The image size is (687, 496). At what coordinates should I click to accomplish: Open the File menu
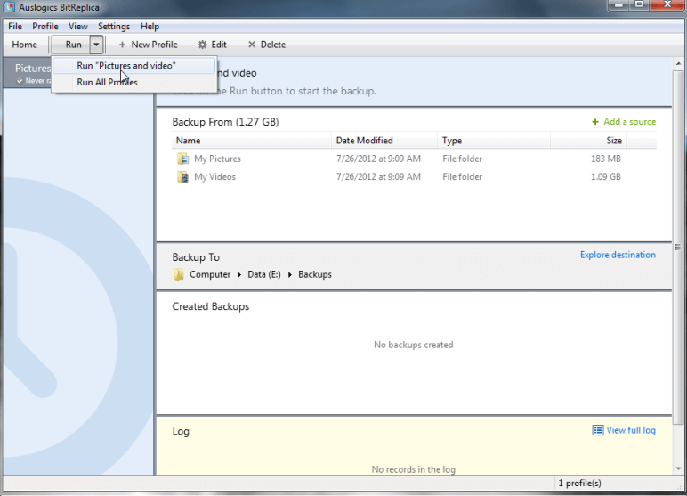[15, 27]
